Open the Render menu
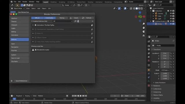 click(x=25, y=2)
